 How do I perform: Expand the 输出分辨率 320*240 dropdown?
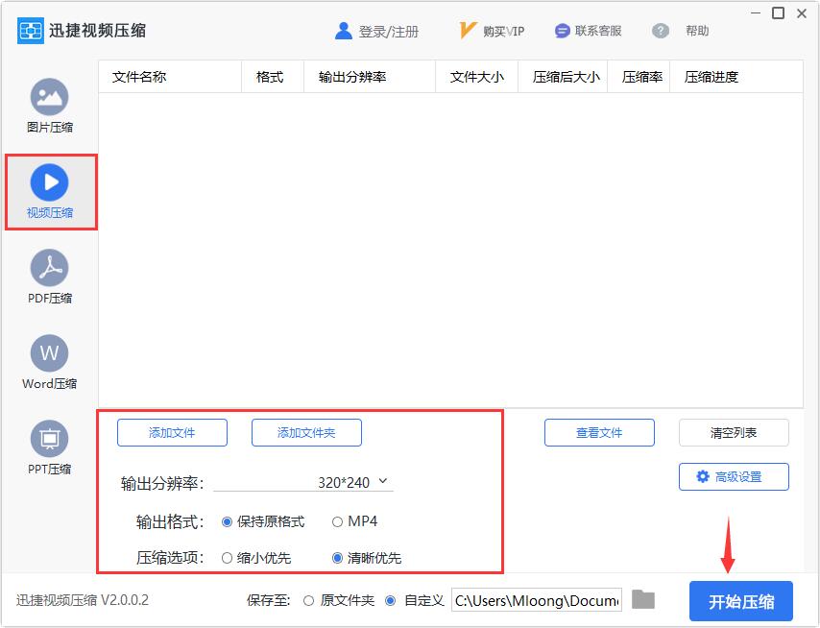(303, 482)
